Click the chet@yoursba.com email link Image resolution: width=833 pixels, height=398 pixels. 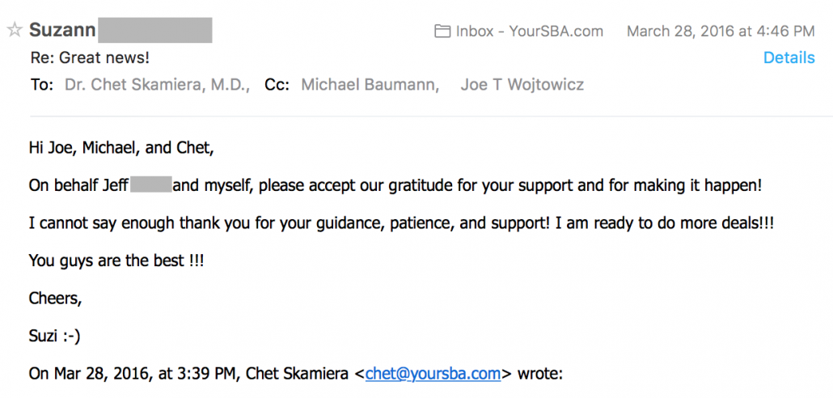click(x=433, y=374)
